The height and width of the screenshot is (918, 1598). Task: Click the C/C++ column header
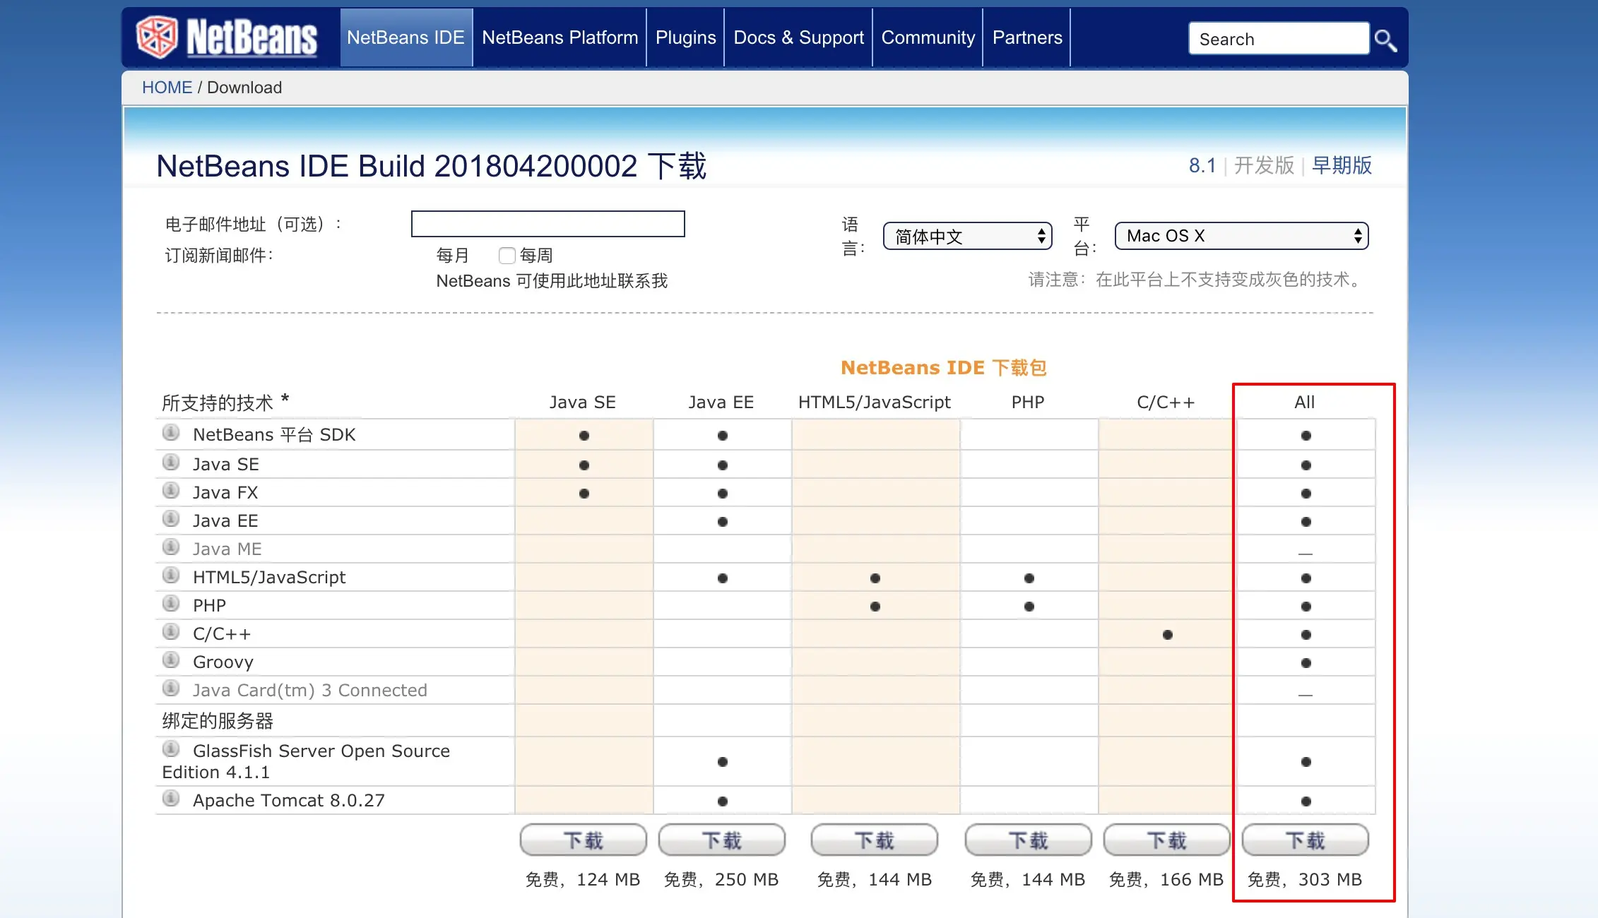click(1166, 403)
